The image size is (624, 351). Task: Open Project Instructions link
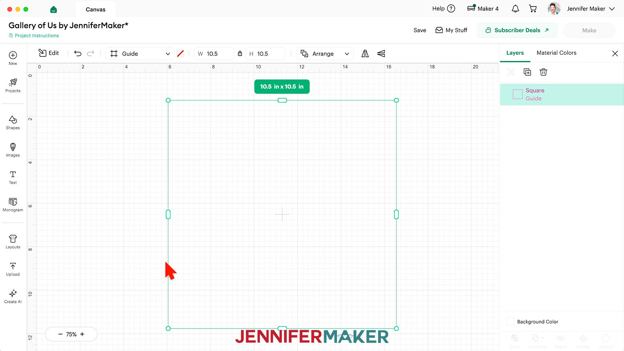pos(34,35)
